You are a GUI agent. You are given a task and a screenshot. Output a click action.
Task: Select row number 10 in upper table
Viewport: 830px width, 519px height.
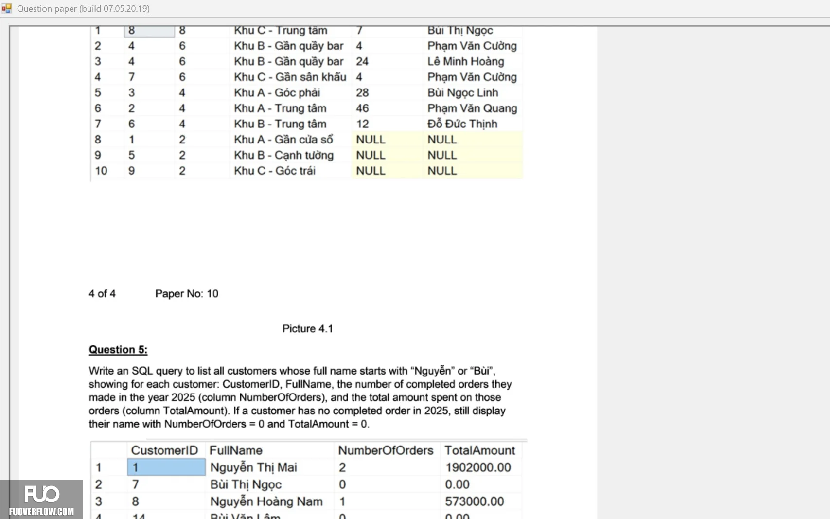(101, 171)
